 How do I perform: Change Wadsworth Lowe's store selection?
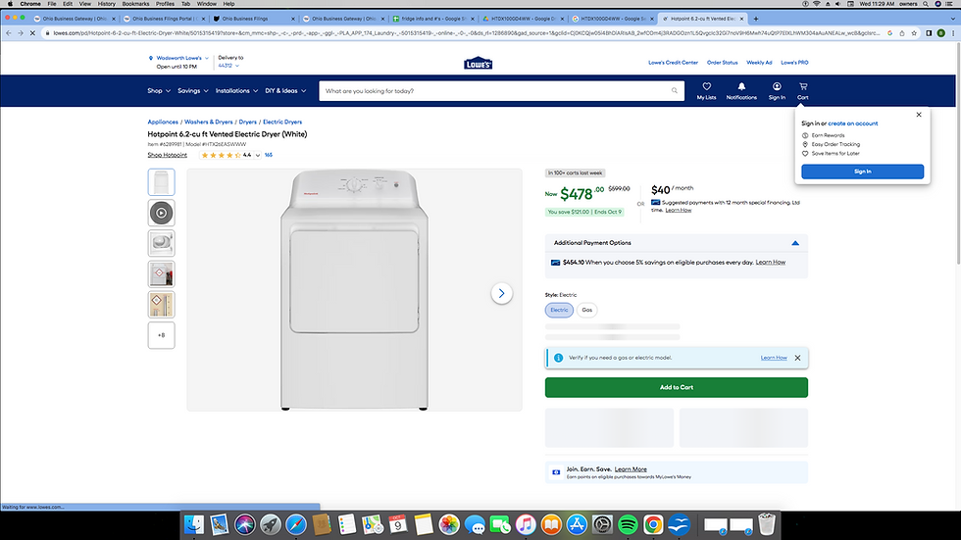point(178,58)
